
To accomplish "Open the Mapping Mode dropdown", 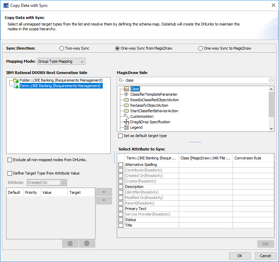I will pos(61,61).
